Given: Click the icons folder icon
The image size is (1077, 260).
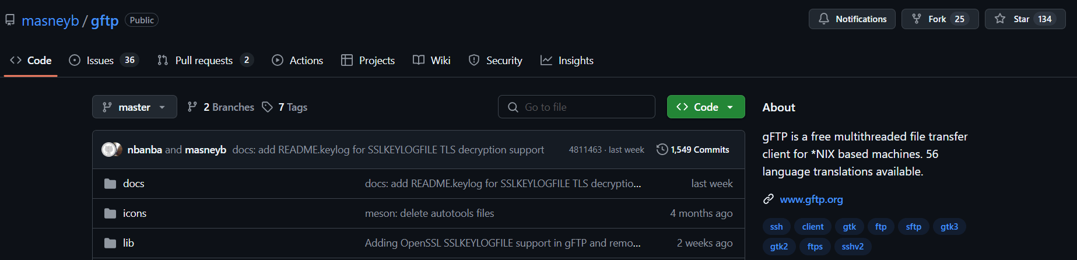Looking at the screenshot, I should point(110,213).
